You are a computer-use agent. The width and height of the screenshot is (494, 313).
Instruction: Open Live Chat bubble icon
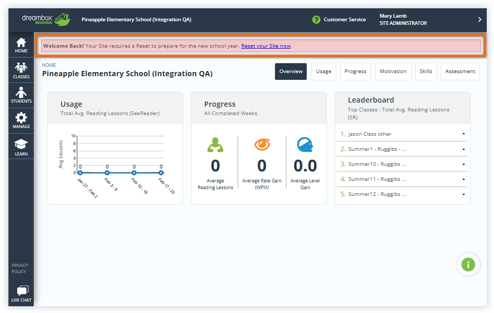22,291
